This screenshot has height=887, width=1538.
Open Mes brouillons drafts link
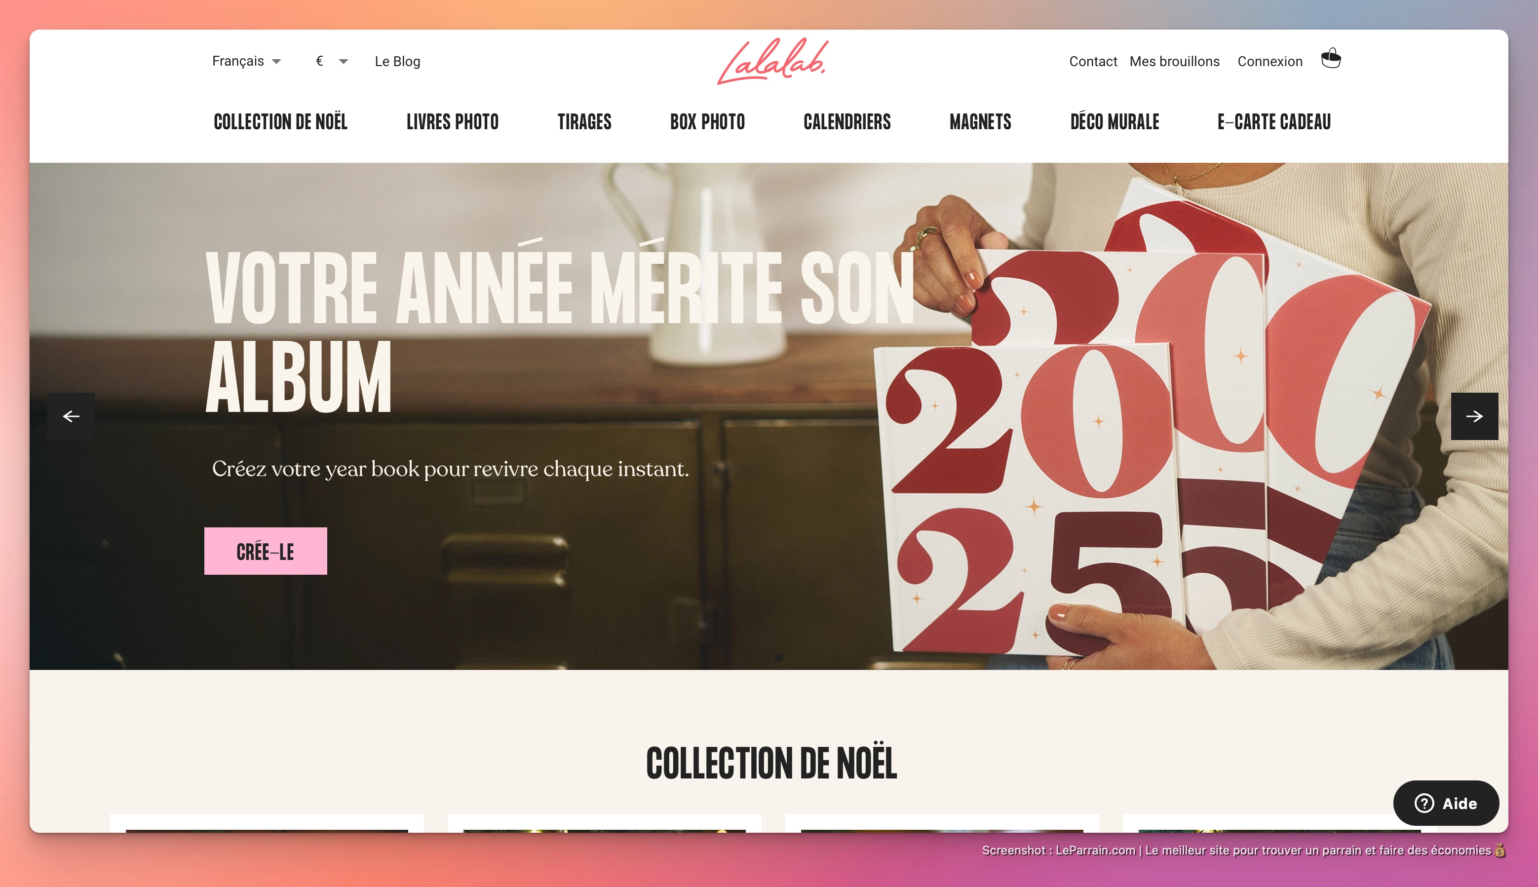[x=1174, y=62]
